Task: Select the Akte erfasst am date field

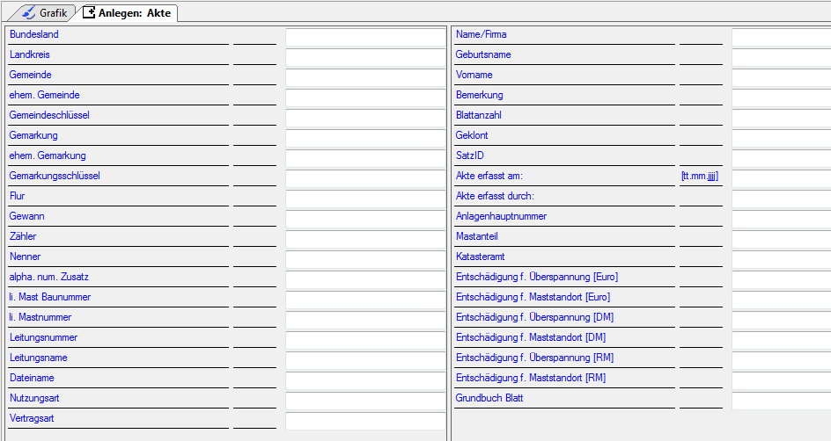Action: click(781, 178)
